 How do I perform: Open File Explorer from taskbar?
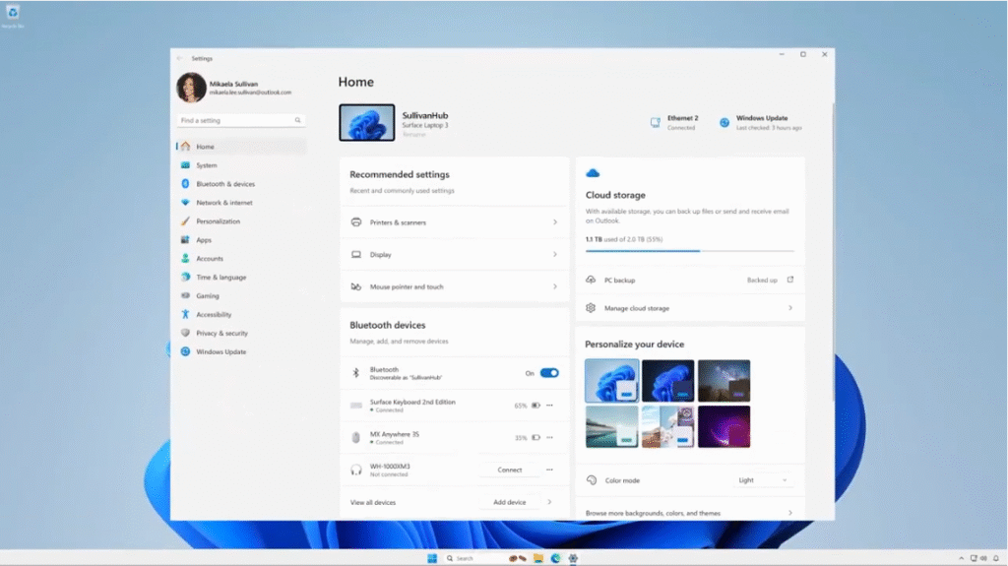tap(538, 558)
